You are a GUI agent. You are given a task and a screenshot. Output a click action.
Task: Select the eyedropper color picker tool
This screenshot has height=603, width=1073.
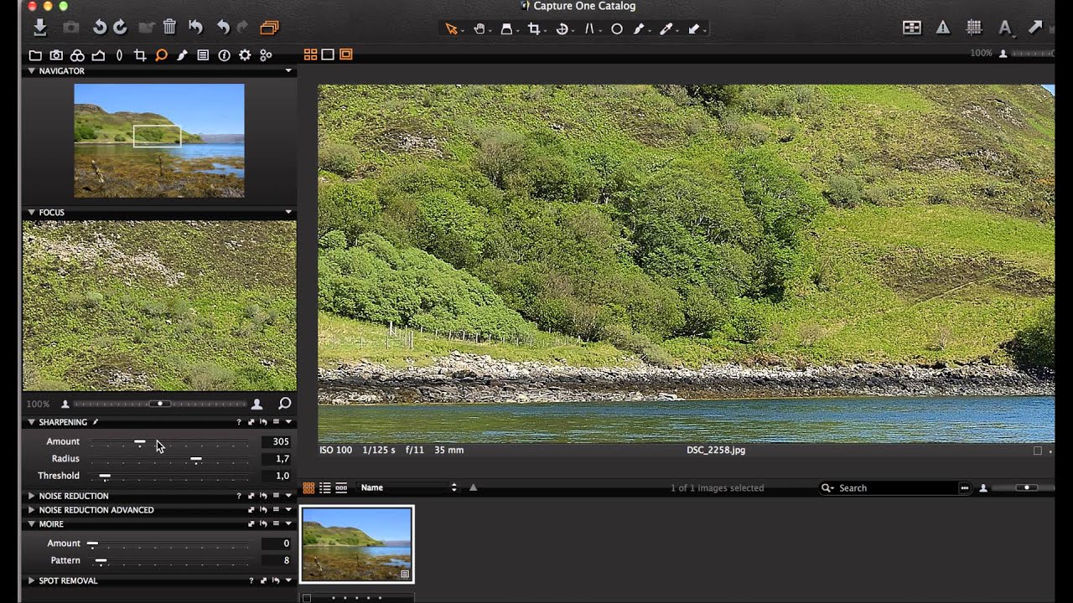666,28
